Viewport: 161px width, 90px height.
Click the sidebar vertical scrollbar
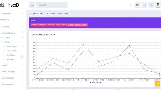[x=26, y=32]
